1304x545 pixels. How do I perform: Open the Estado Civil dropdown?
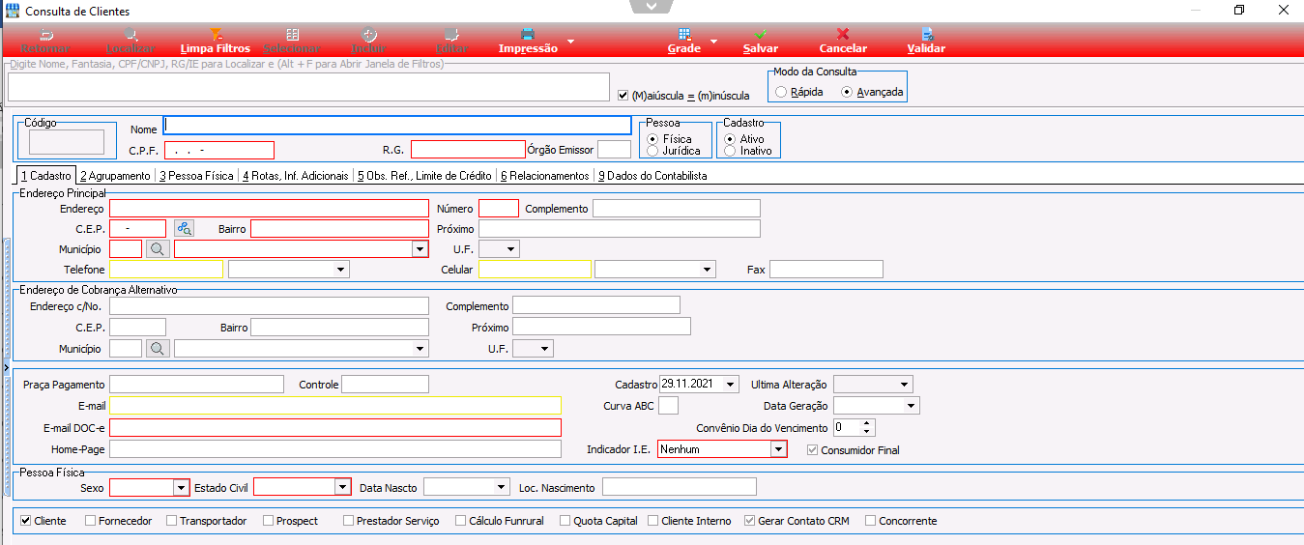tap(342, 488)
